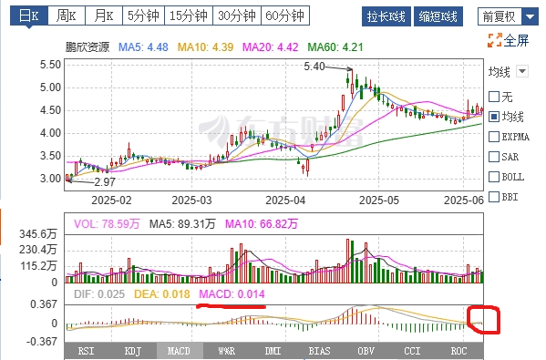Click the MACD: 0.014 value

coord(232,294)
